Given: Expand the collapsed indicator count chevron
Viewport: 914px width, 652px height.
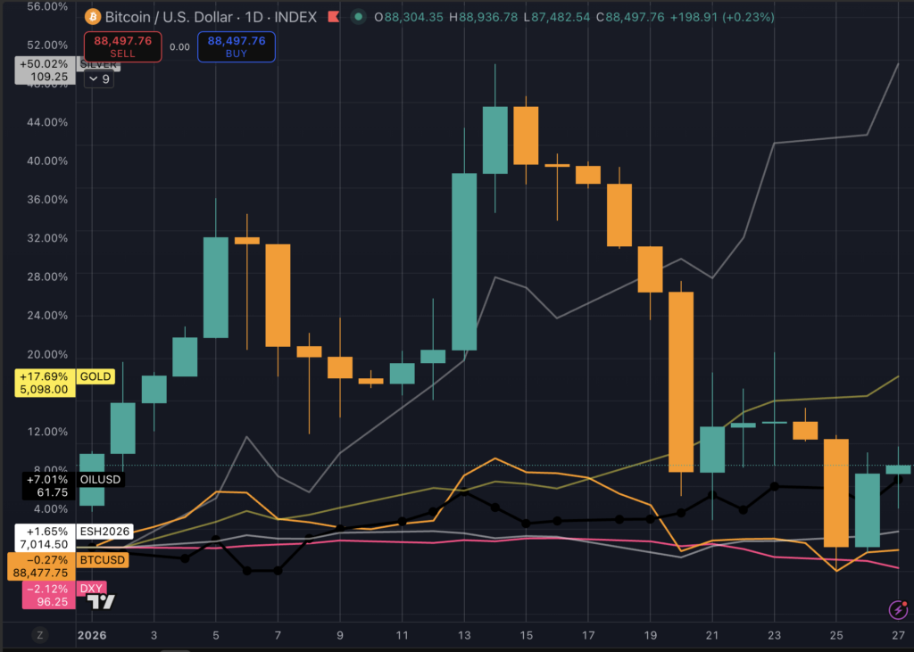Looking at the screenshot, I should tap(97, 78).
